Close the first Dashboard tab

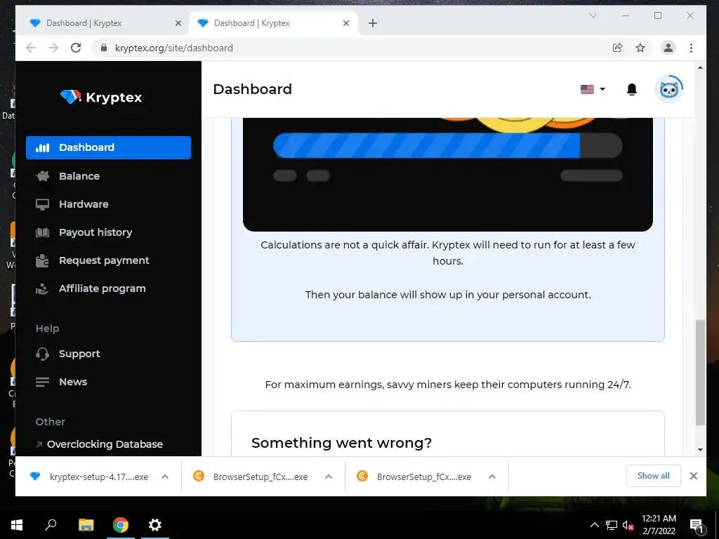(178, 23)
